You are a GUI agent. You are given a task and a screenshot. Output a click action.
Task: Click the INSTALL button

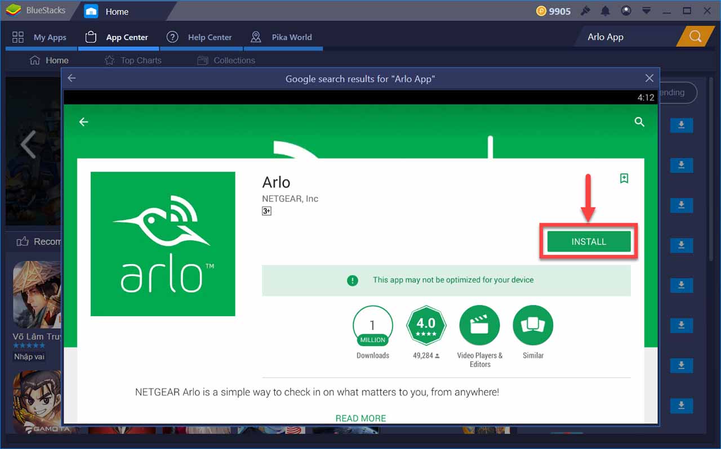tap(589, 241)
